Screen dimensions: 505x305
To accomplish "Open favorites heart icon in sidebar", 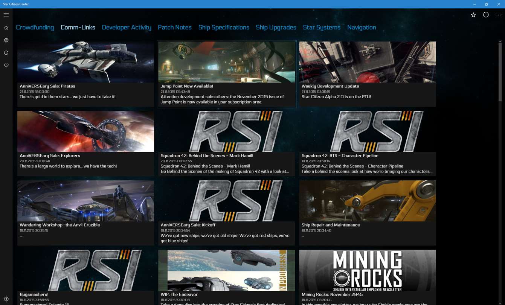I will point(6,66).
